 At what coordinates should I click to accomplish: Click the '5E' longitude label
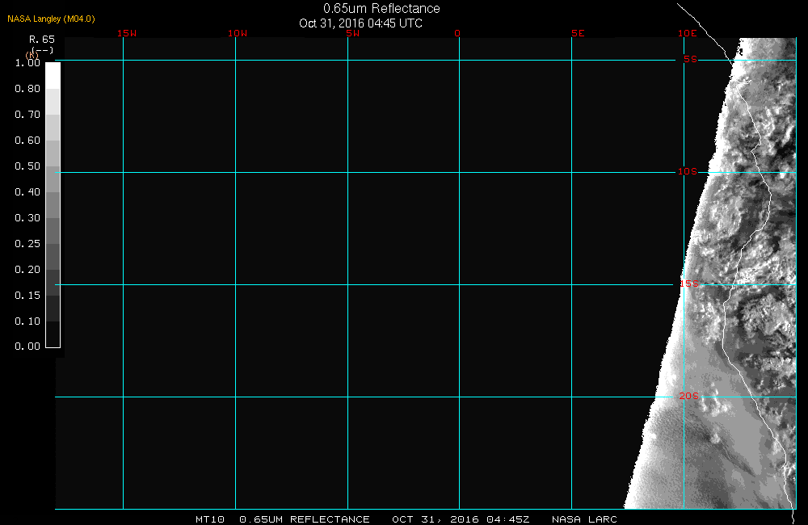578,33
